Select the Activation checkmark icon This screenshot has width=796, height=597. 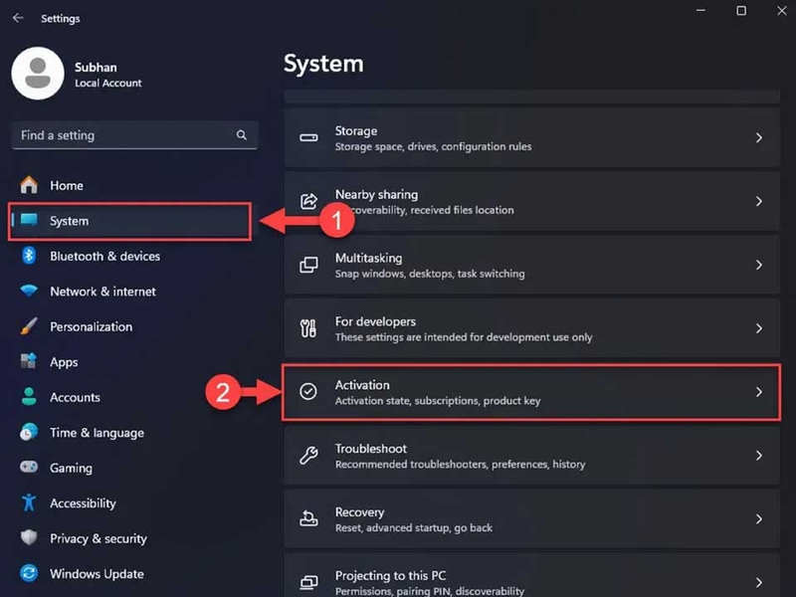pos(309,392)
